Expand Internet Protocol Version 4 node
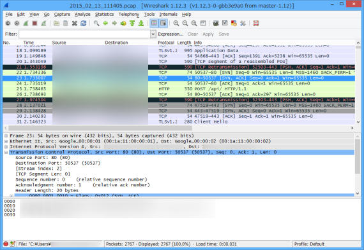Image resolution: width=364 pixels, height=250 pixels. click(6, 147)
